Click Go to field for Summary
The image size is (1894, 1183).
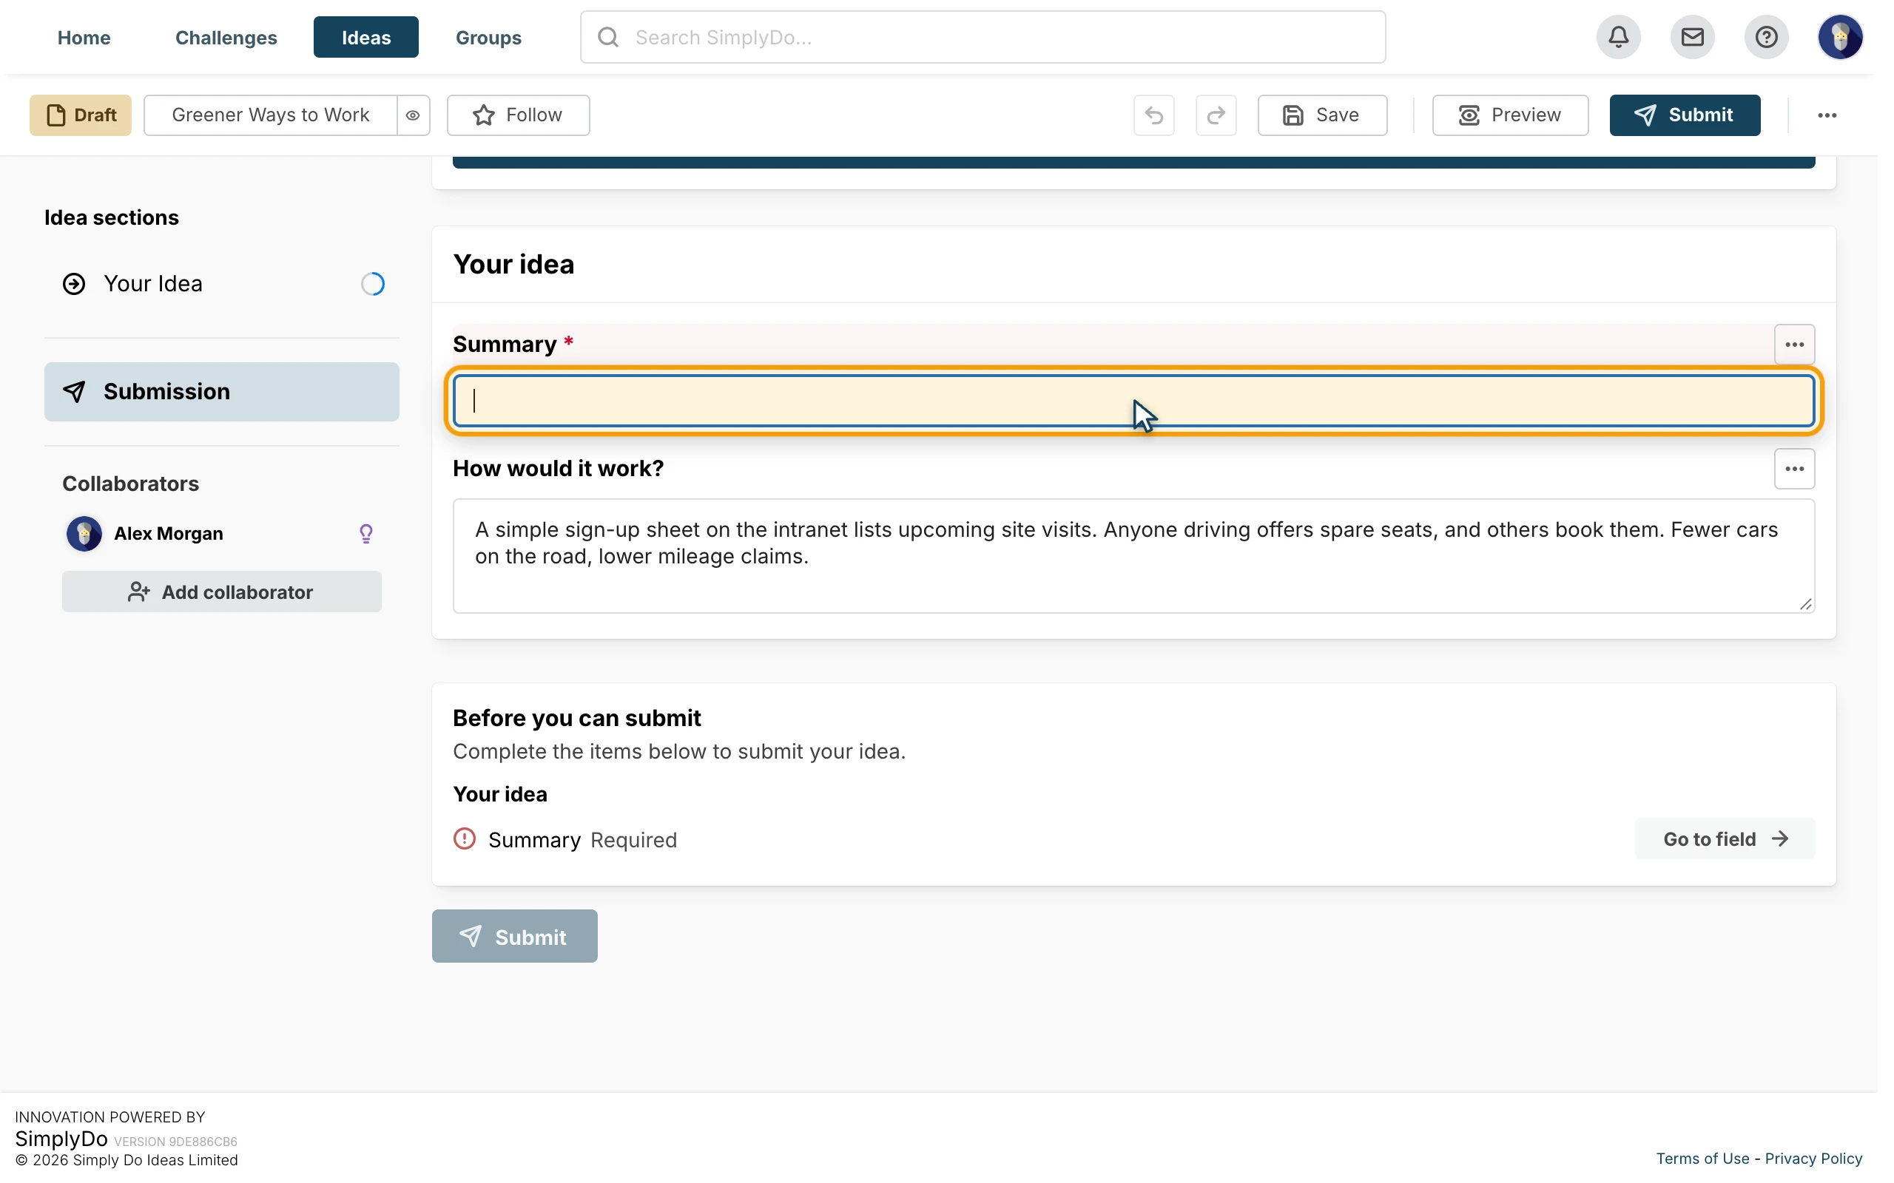1724,838
